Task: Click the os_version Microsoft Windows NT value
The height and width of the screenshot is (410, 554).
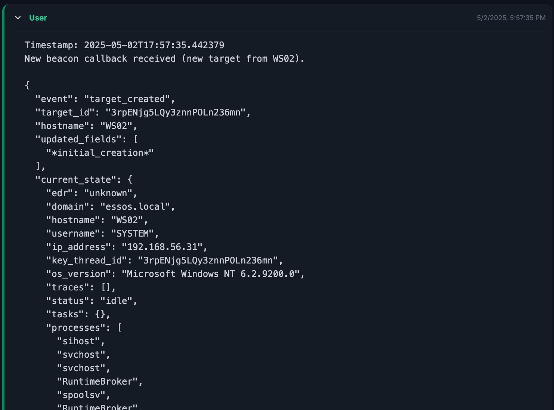Action: [211, 274]
